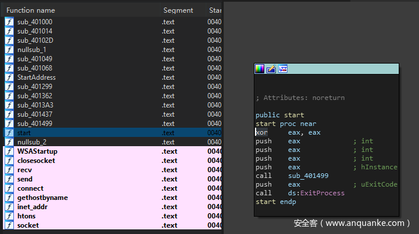This screenshot has width=419, height=234.
Task: Sort by the Segment column header
Action: pos(178,10)
